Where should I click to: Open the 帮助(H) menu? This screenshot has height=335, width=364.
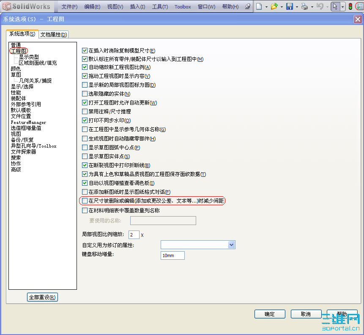[230, 7]
